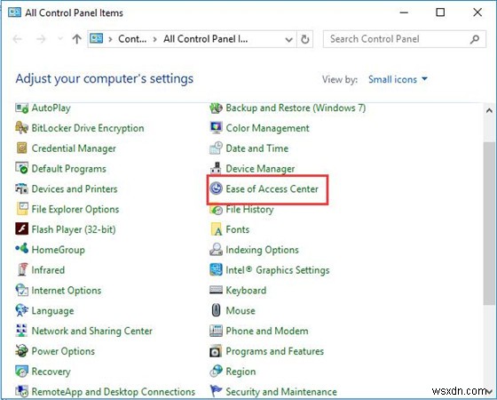The height and width of the screenshot is (400, 497).
Task: Click the Mouse icon
Action: tap(217, 310)
